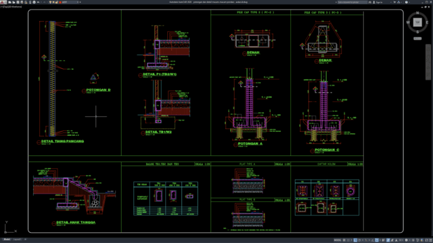433x243 pixels.
Task: Click the N compass letter on ViewCube
Action: click(x=417, y=13)
